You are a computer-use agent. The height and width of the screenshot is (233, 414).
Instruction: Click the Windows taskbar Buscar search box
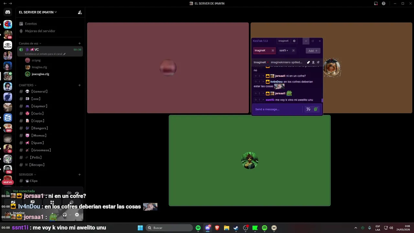[170, 228]
